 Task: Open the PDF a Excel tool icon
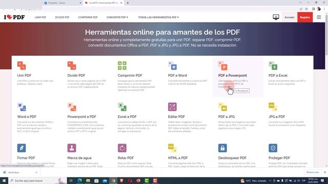(273, 65)
